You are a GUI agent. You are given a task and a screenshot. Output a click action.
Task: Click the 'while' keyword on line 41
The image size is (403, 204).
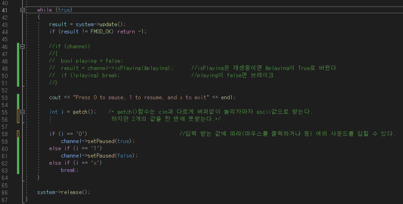45,10
